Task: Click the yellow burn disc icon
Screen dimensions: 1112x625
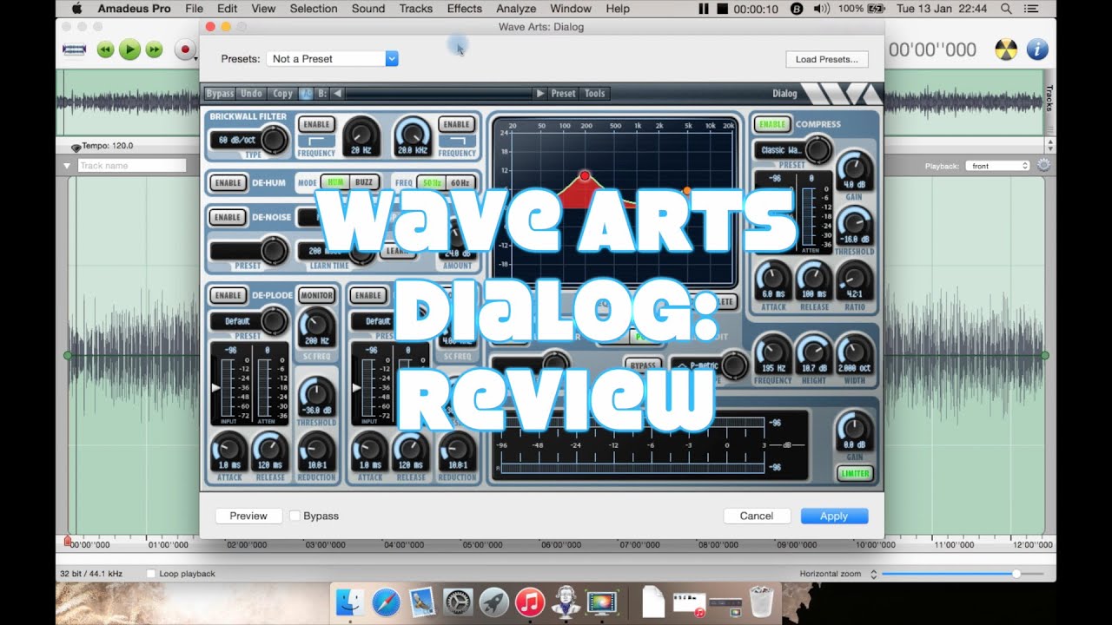Action: (x=1005, y=49)
